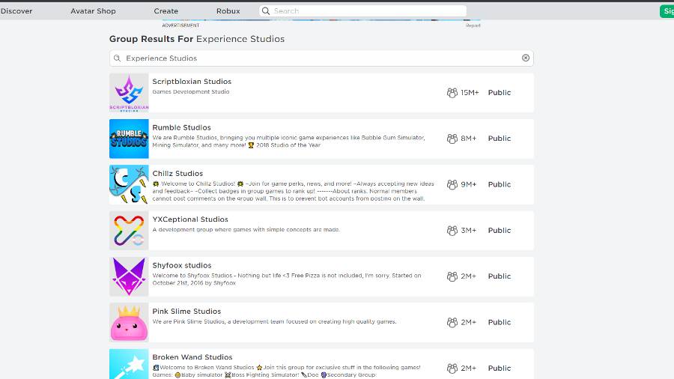Click the Games Development Studio description
Viewport: 674px width, 379px height.
191,91
